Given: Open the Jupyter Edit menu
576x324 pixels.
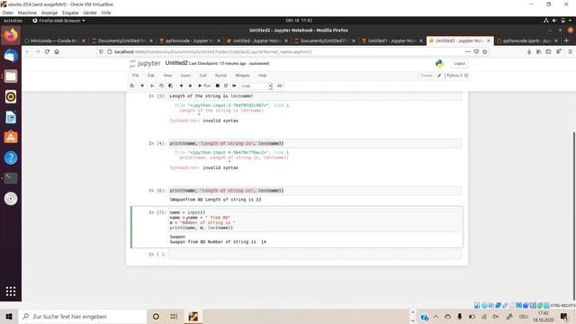Looking at the screenshot, I should pyautogui.click(x=151, y=76).
